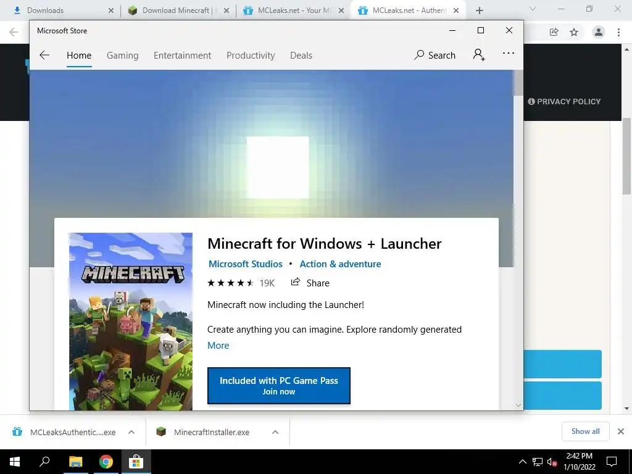632x474 pixels.
Task: Open the Action & adventure category link
Action: point(340,264)
